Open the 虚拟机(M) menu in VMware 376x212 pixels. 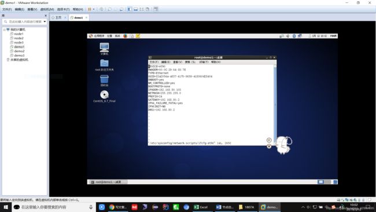click(47, 9)
